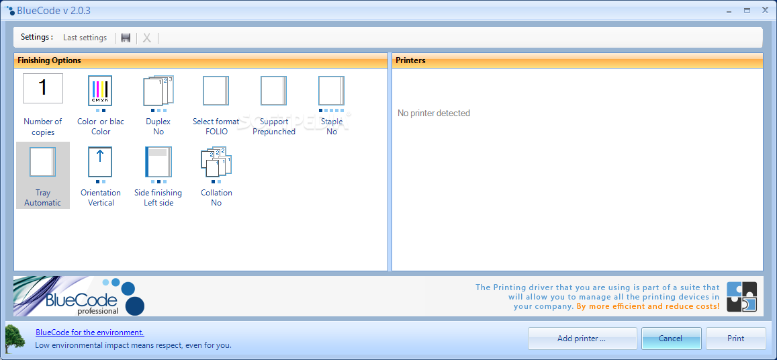The height and width of the screenshot is (360, 777).
Task: Minimize the BlueCode window
Action: [728, 10]
